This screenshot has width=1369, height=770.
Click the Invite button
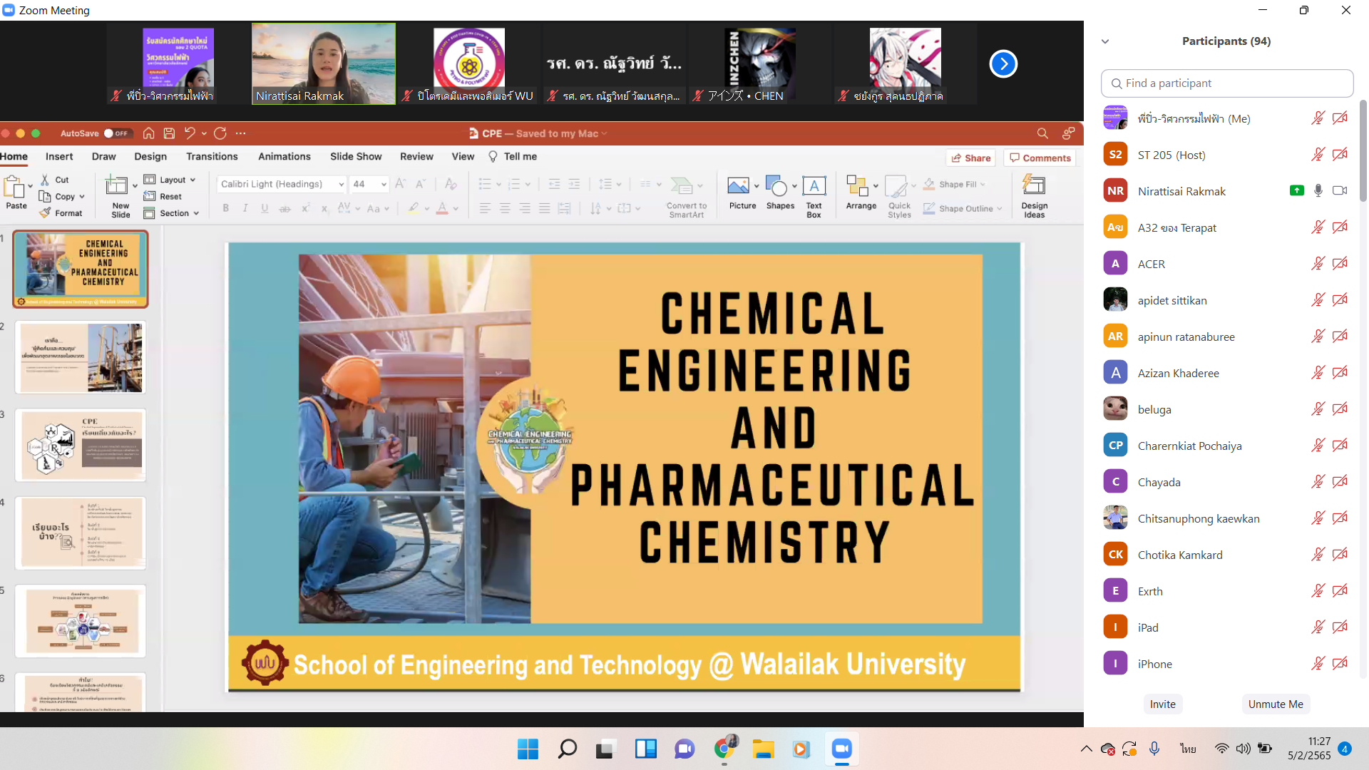coord(1162,704)
